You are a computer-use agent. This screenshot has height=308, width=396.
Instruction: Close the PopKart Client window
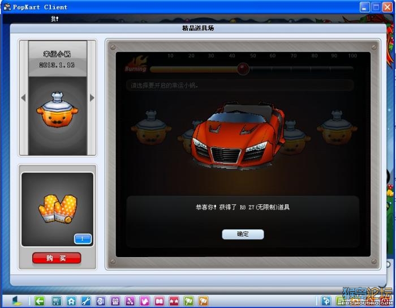coord(388,7)
